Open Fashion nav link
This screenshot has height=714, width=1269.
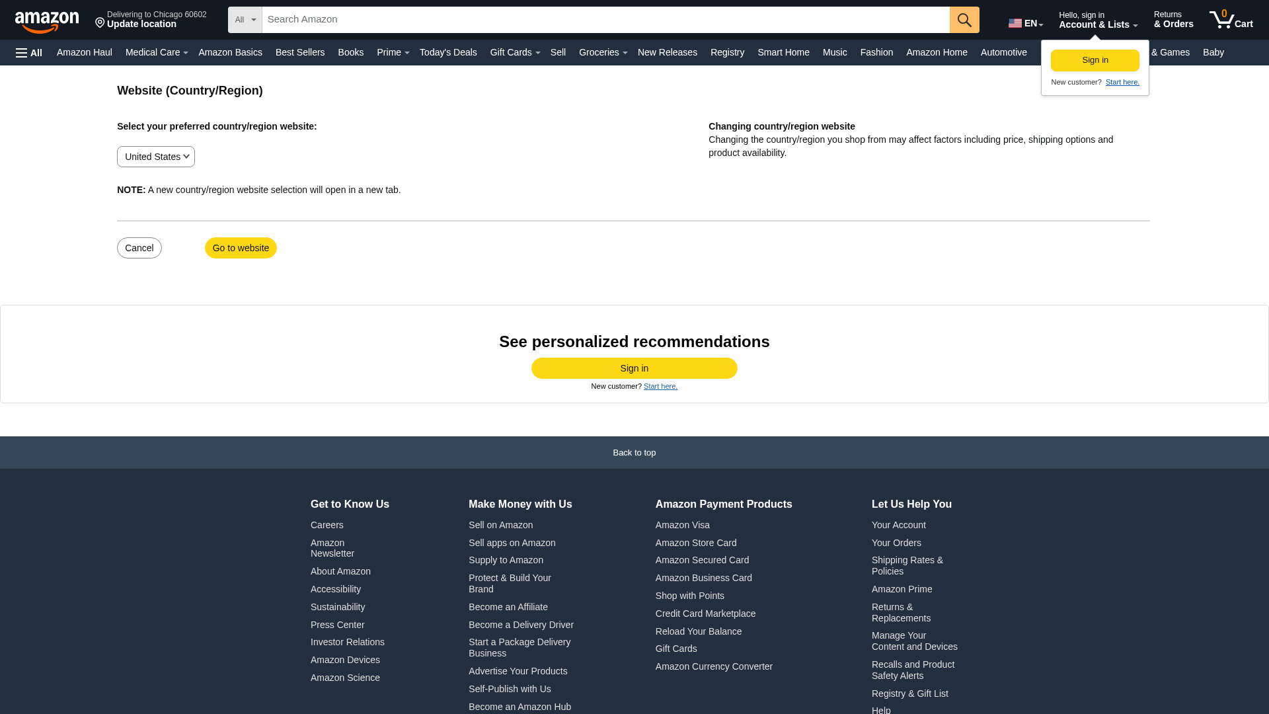pos(876,52)
